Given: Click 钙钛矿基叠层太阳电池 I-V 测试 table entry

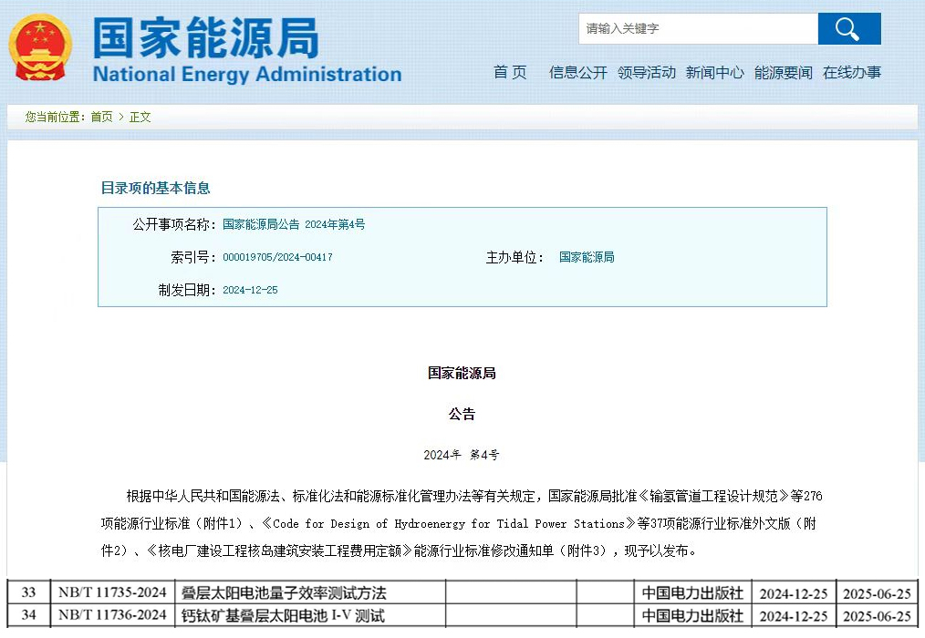Looking at the screenshot, I should pyautogui.click(x=283, y=616).
